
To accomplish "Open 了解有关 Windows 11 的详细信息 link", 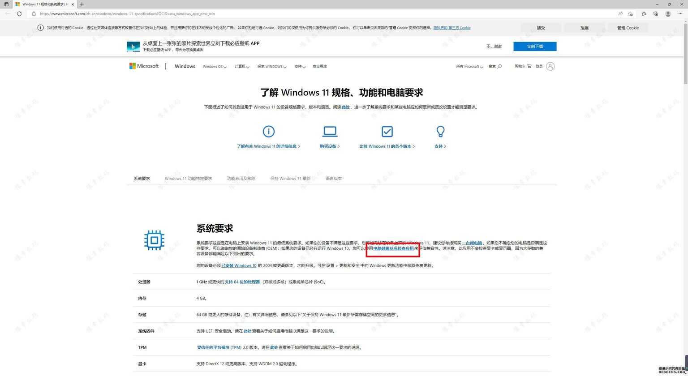I will coord(268,146).
